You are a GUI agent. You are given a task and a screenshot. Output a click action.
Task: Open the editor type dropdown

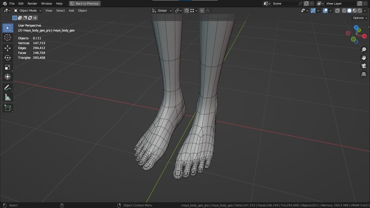[x=7, y=11]
